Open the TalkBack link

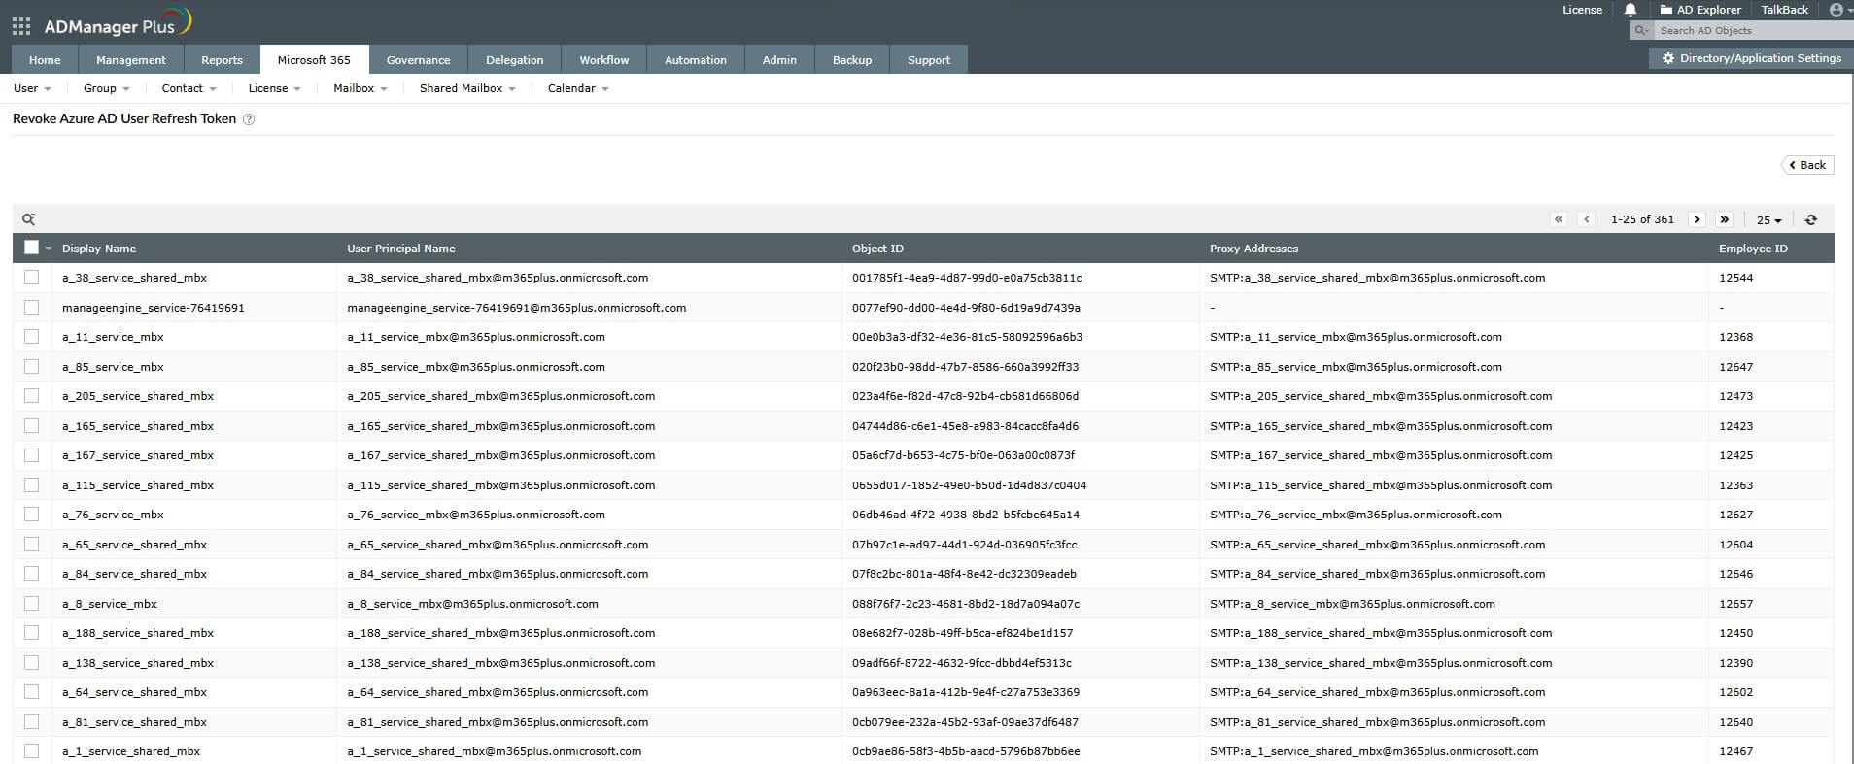click(x=1785, y=10)
